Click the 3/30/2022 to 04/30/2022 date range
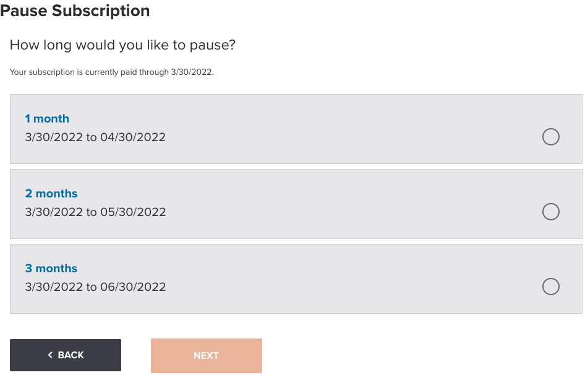Image resolution: width=585 pixels, height=375 pixels. 95,137
